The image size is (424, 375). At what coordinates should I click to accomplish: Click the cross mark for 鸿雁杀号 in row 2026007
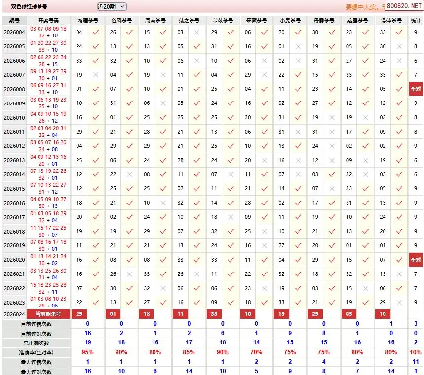[96, 75]
